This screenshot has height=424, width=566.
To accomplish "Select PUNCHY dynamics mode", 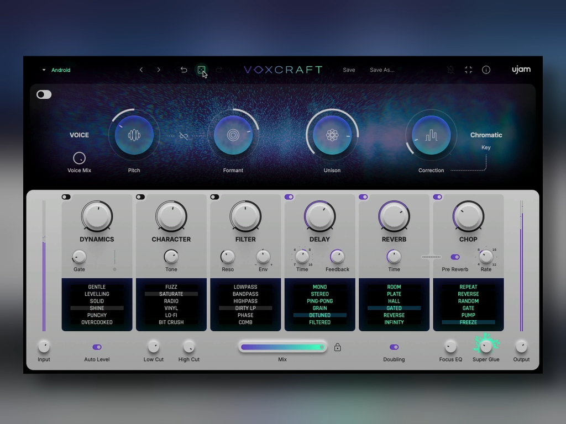I will coord(97,315).
